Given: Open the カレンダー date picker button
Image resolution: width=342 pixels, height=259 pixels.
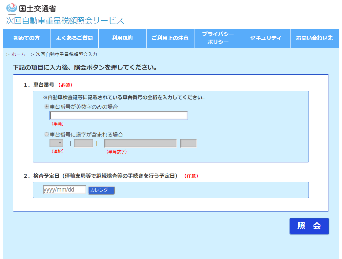Looking at the screenshot, I should tap(101, 190).
